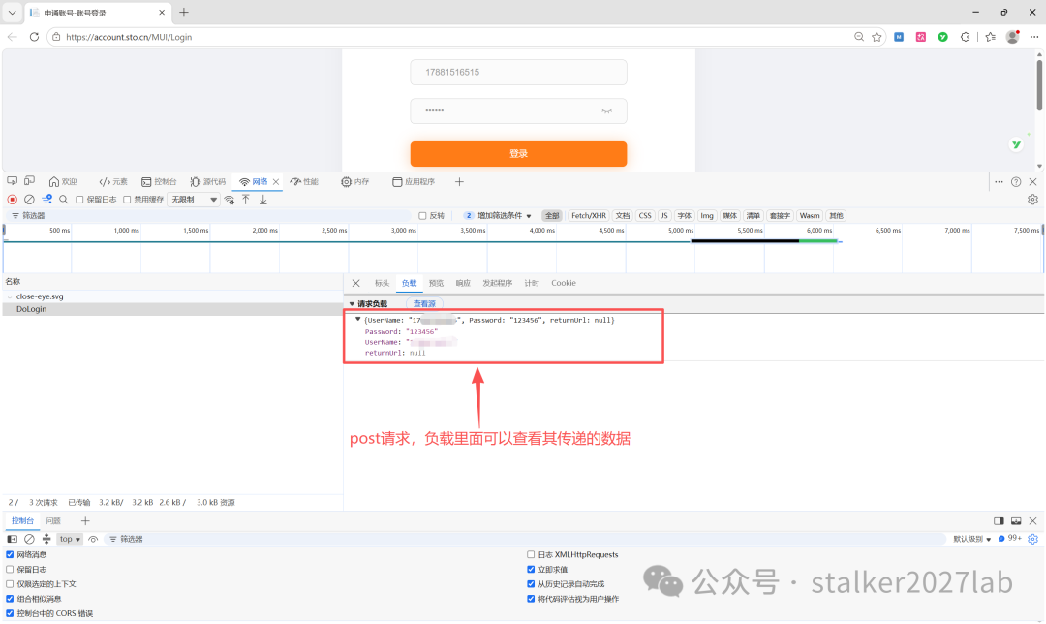This screenshot has width=1046, height=624.
Task: Toggle the console sidebar icon
Action: (12, 539)
